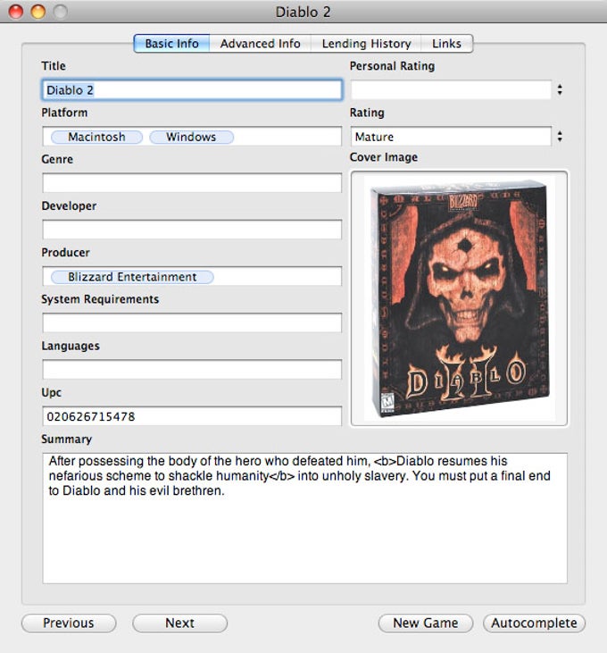Open the Advanced Info tab
This screenshot has width=607, height=653.
click(260, 43)
